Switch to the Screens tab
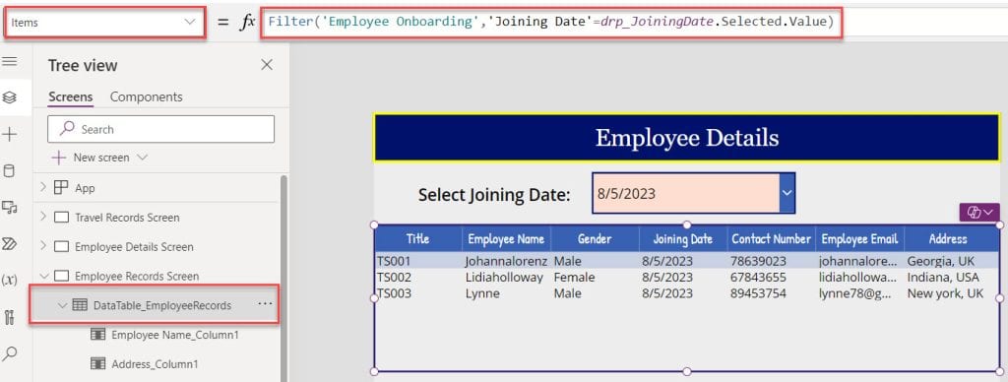 point(71,97)
